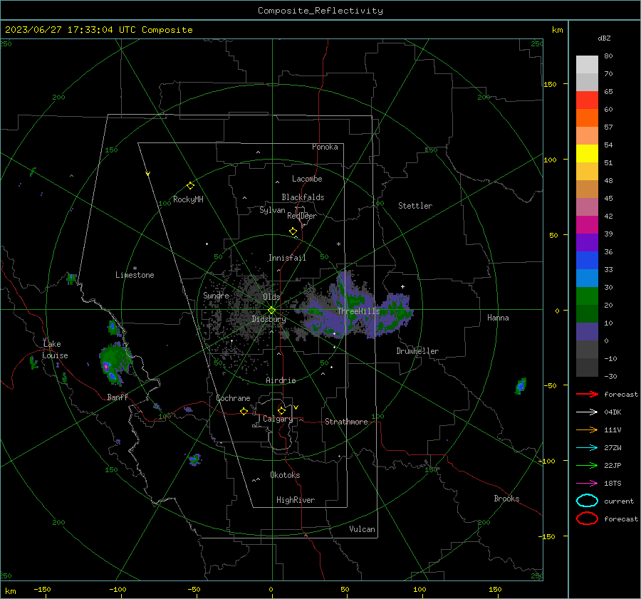Select the Sundre town label
641x599 pixels.
click(216, 295)
